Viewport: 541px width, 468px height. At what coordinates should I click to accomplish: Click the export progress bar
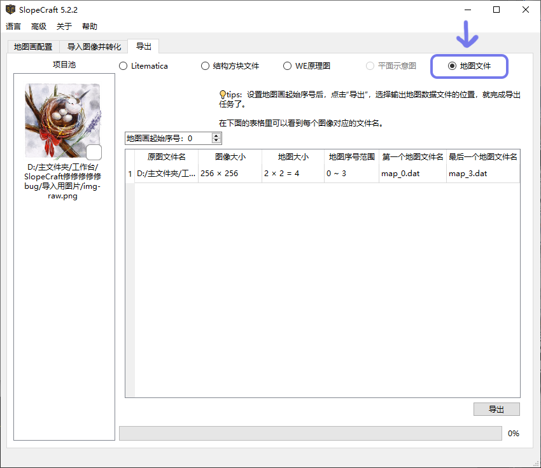(310, 433)
